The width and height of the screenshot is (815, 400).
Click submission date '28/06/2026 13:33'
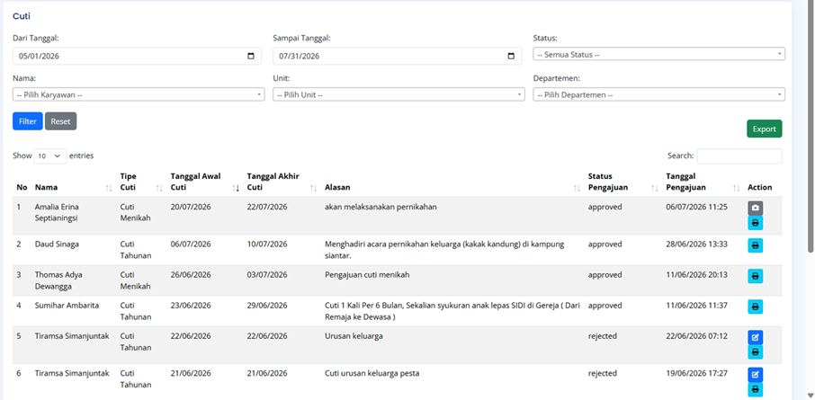click(x=696, y=244)
